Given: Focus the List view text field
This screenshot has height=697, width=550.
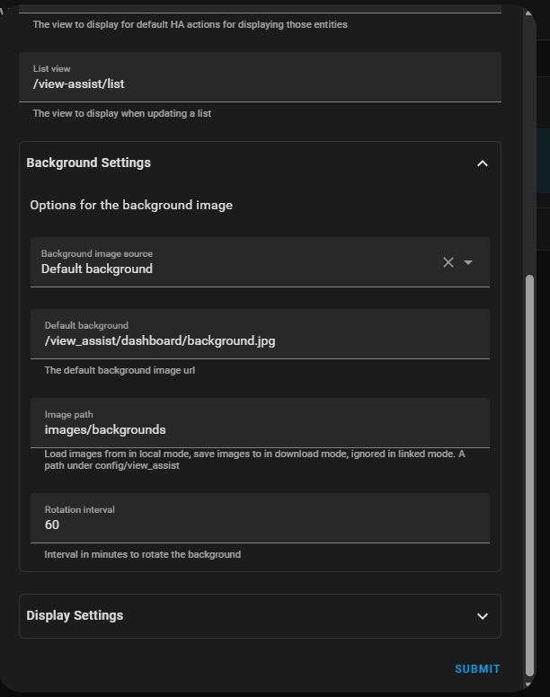Looking at the screenshot, I should pyautogui.click(x=260, y=77).
